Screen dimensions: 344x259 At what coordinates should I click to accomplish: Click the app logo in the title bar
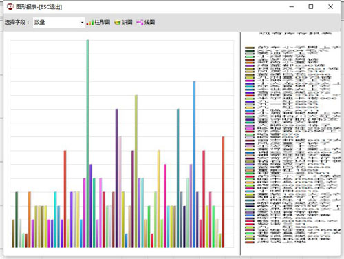pos(10,7)
